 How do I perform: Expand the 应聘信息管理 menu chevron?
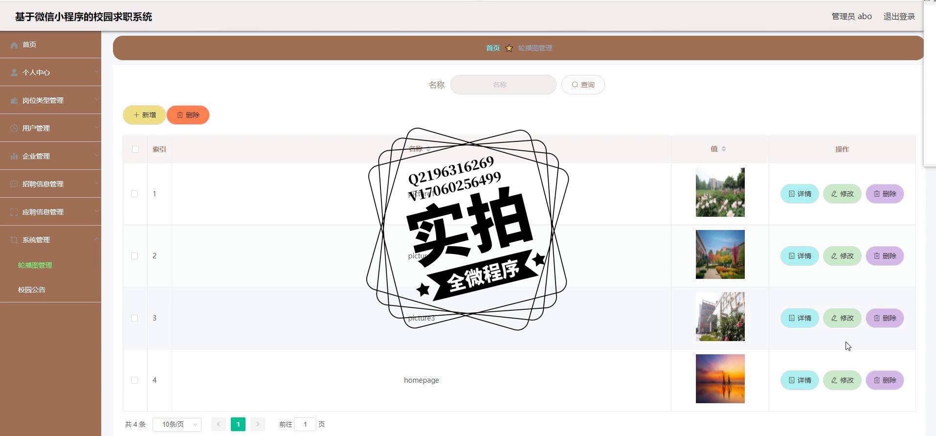pos(96,211)
